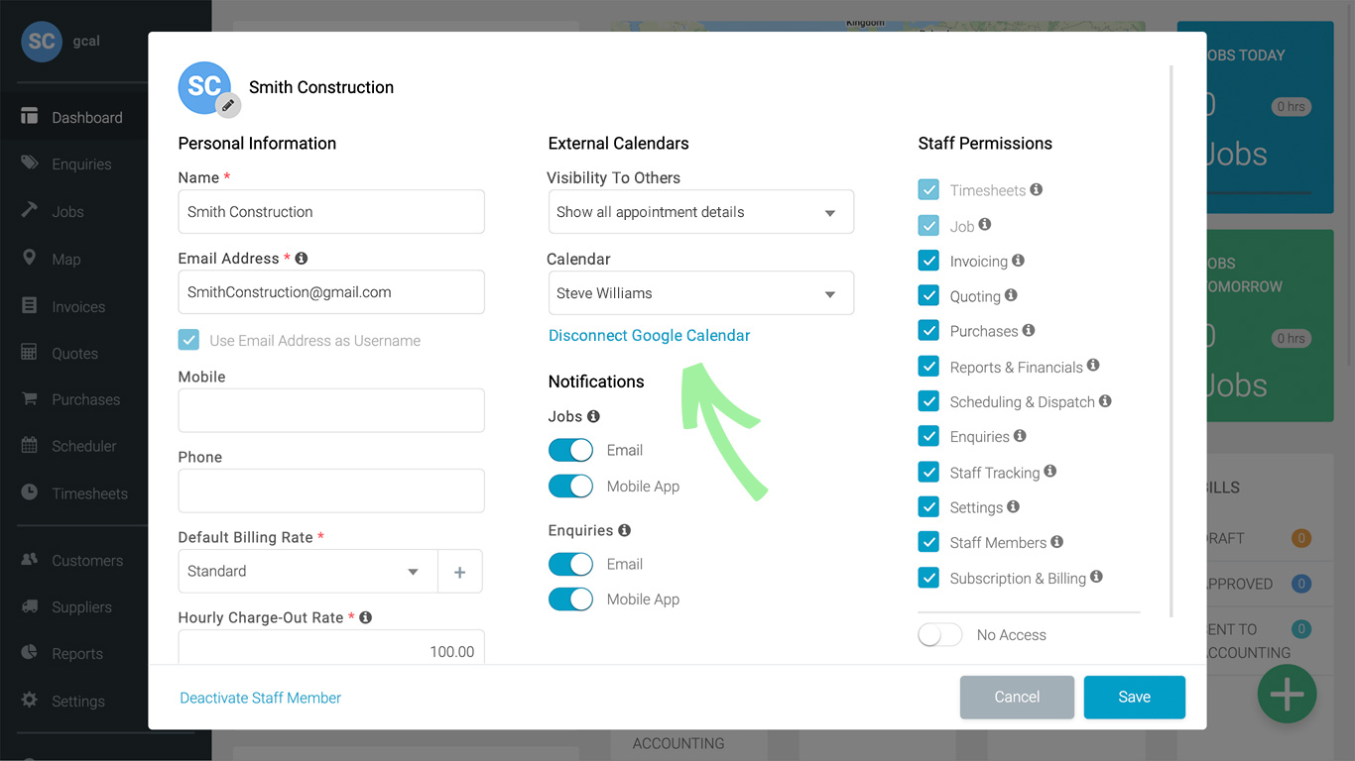Click info icon next to Staff Members

click(1057, 542)
